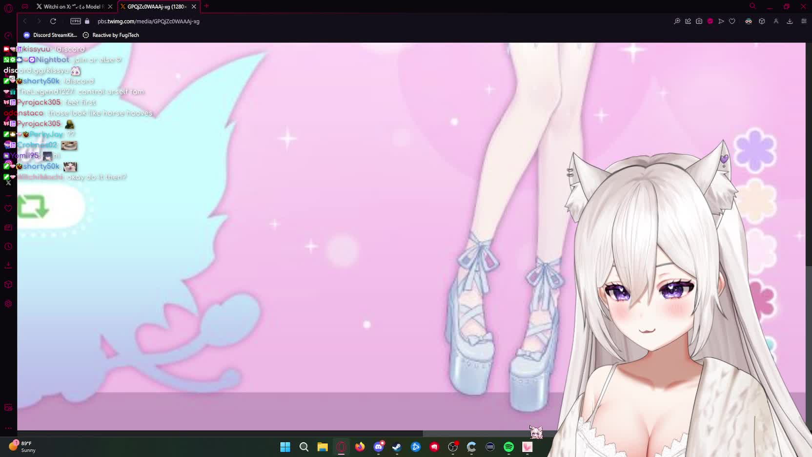Viewport: 812px width, 457px height.
Task: Open Easy Setup sliders icon
Action: [804, 21]
